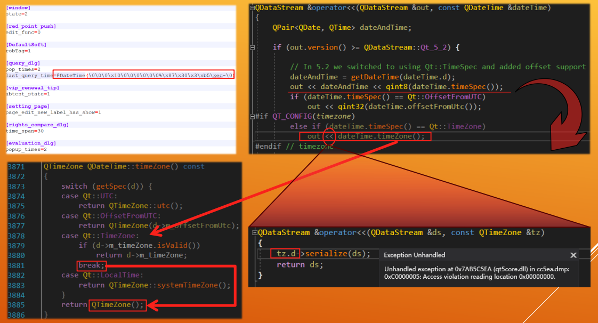Collapse the QTimeZone operator<< function fold marker
The width and height of the screenshot is (598, 323).
pos(254,233)
